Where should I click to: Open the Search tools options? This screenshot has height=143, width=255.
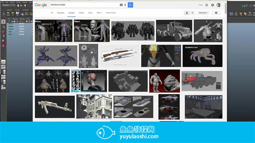coord(111,13)
